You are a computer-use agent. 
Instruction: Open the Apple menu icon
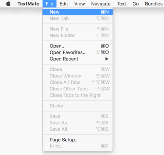pos(9,4)
